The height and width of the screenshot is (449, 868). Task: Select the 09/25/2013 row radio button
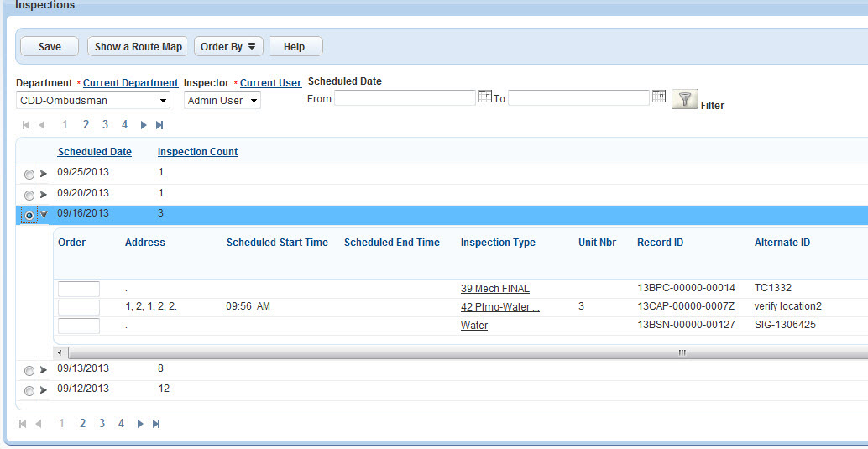[x=30, y=174]
